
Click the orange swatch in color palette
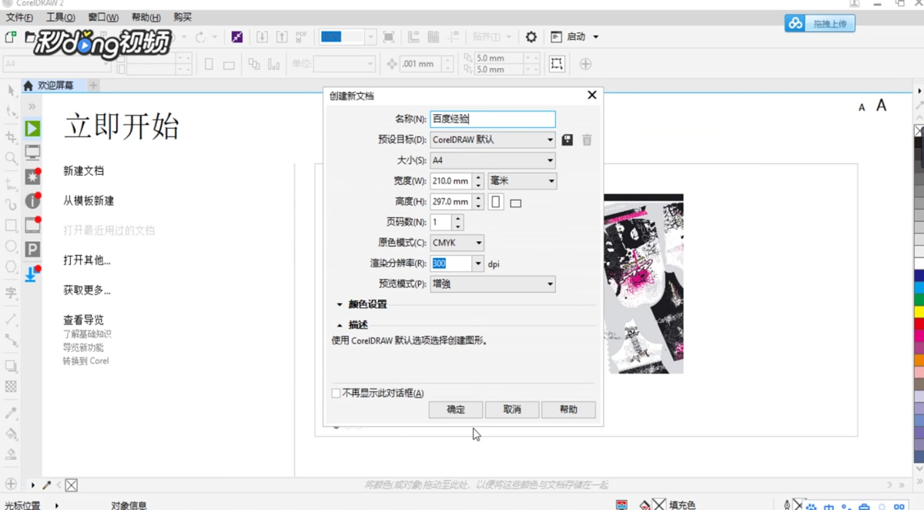(919, 360)
